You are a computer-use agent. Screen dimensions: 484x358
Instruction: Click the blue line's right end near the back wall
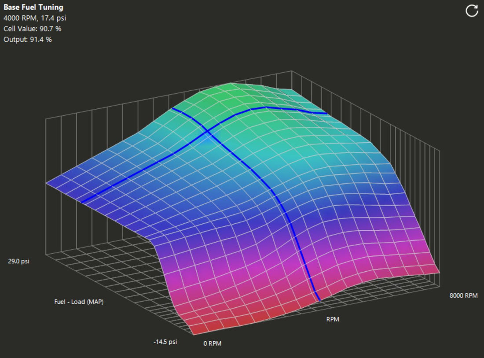click(x=326, y=113)
